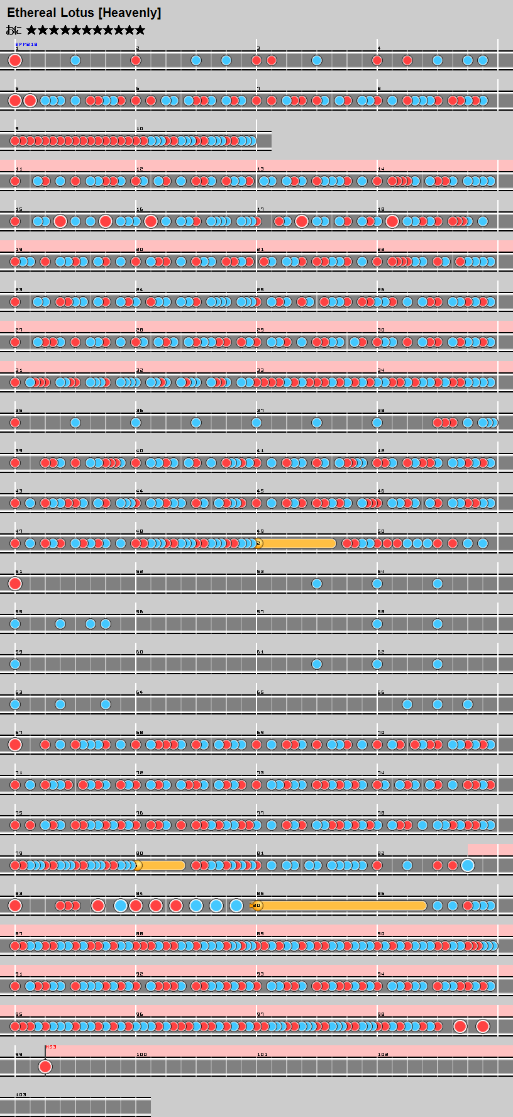The image size is (513, 1117).
Task: Click the measure number 101 label
Action: [262, 1055]
